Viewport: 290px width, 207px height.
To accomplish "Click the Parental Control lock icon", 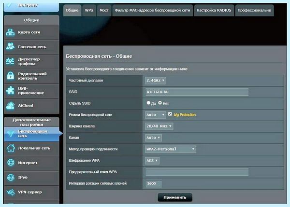I will coord(11,76).
